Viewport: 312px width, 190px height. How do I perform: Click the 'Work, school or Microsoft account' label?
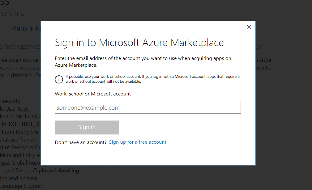tap(93, 94)
